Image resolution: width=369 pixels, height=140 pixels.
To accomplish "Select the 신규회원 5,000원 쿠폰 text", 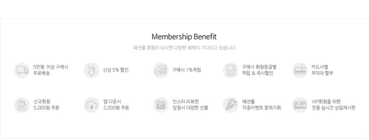I will [46, 105].
